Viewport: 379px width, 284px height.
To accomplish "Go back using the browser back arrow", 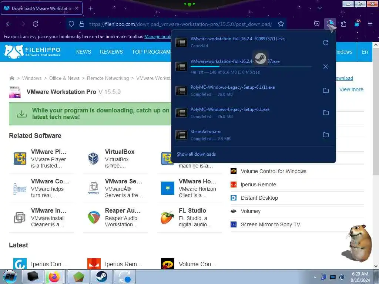I will [9, 24].
